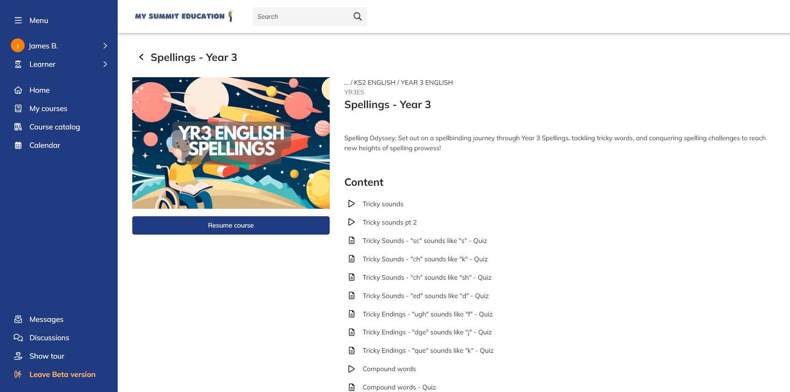Open the hamburger Menu icon
Viewport: 790px width, 392px height.
(x=18, y=20)
